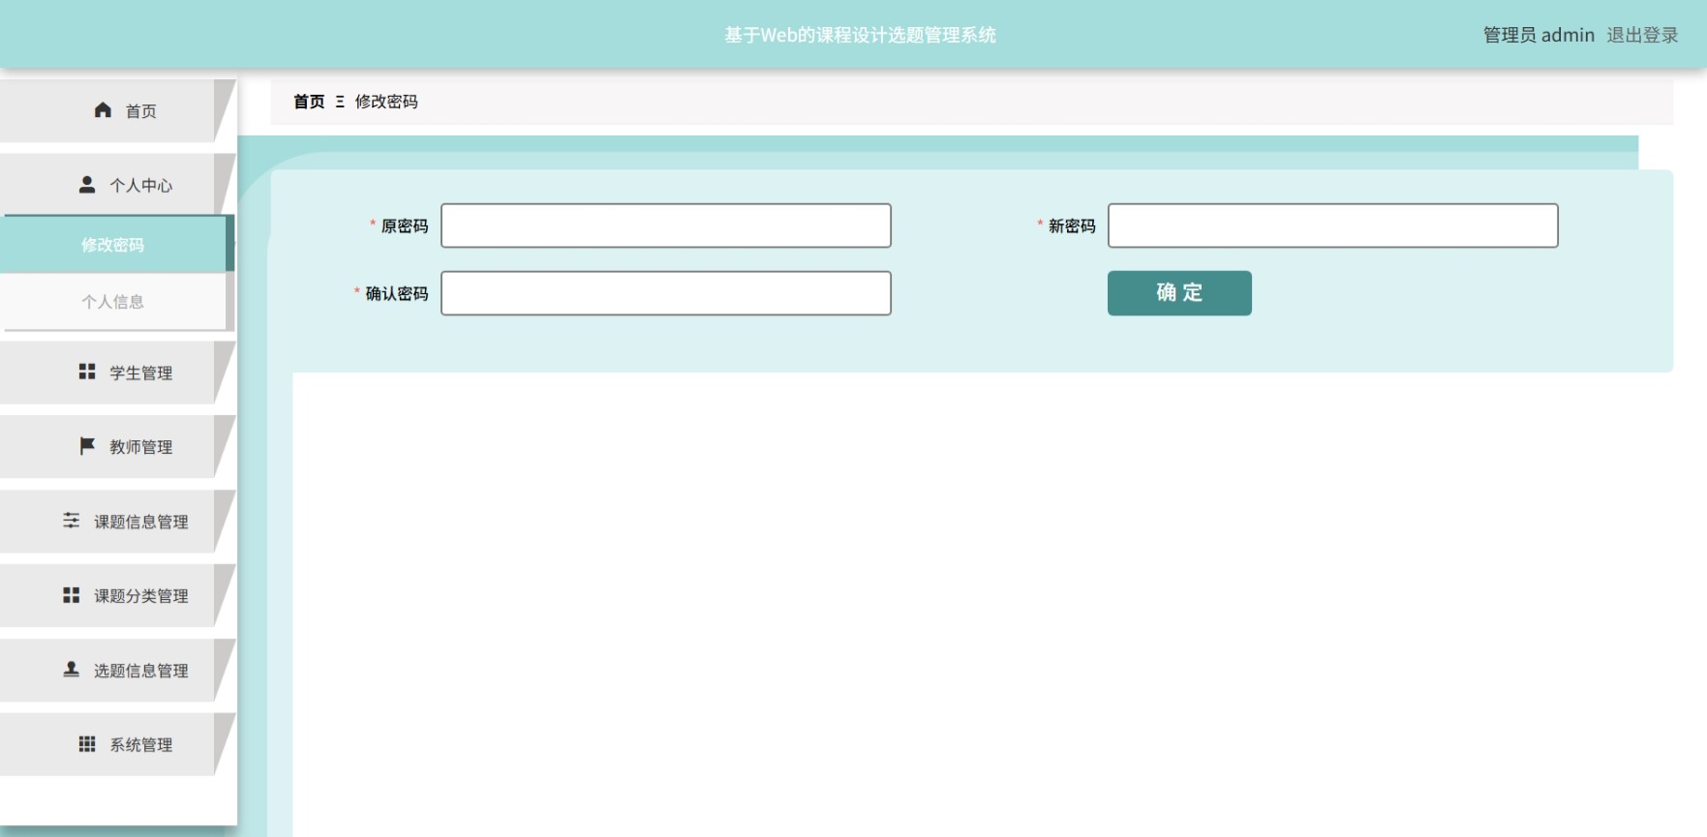Expand the 选题信息管理 menu
The image size is (1707, 837).
(117, 671)
